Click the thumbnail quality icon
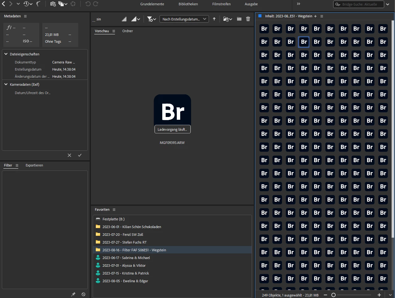395x298 pixels. coord(124,19)
